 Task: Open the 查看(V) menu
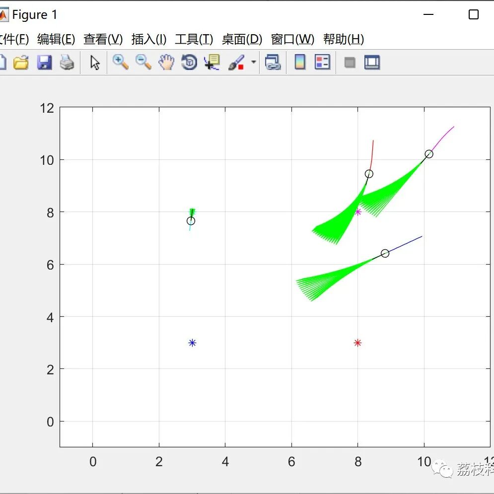tap(103, 39)
